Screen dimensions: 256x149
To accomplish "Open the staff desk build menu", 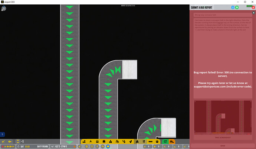I will click(111, 142).
